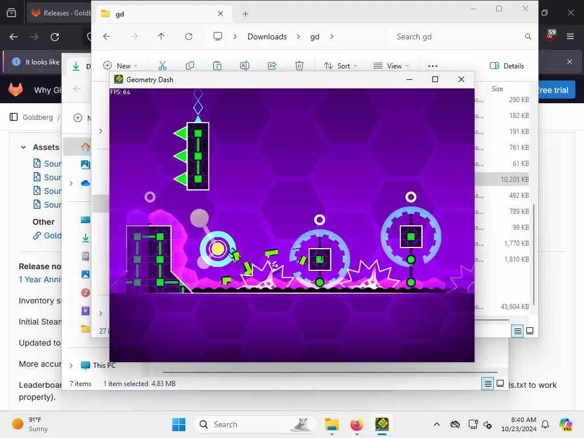Select the gd tab in Explorer

163,14
